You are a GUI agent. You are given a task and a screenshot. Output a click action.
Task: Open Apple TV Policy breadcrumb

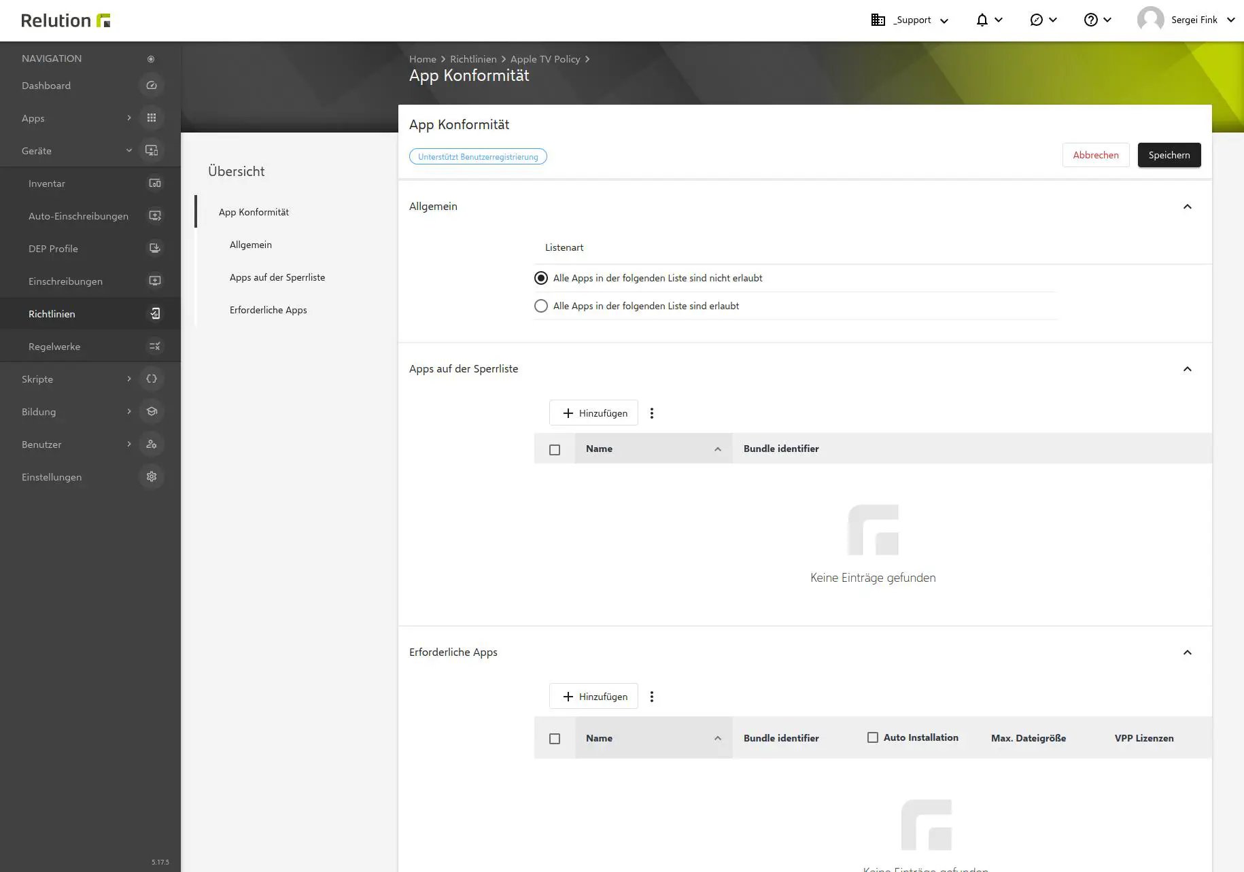point(545,59)
